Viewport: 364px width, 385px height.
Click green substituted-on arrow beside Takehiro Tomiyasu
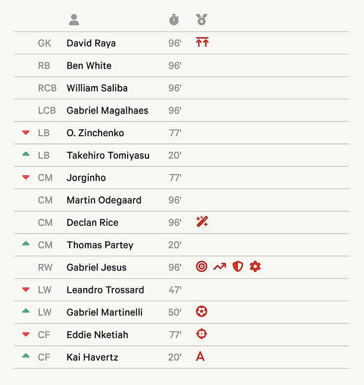pyautogui.click(x=26, y=155)
